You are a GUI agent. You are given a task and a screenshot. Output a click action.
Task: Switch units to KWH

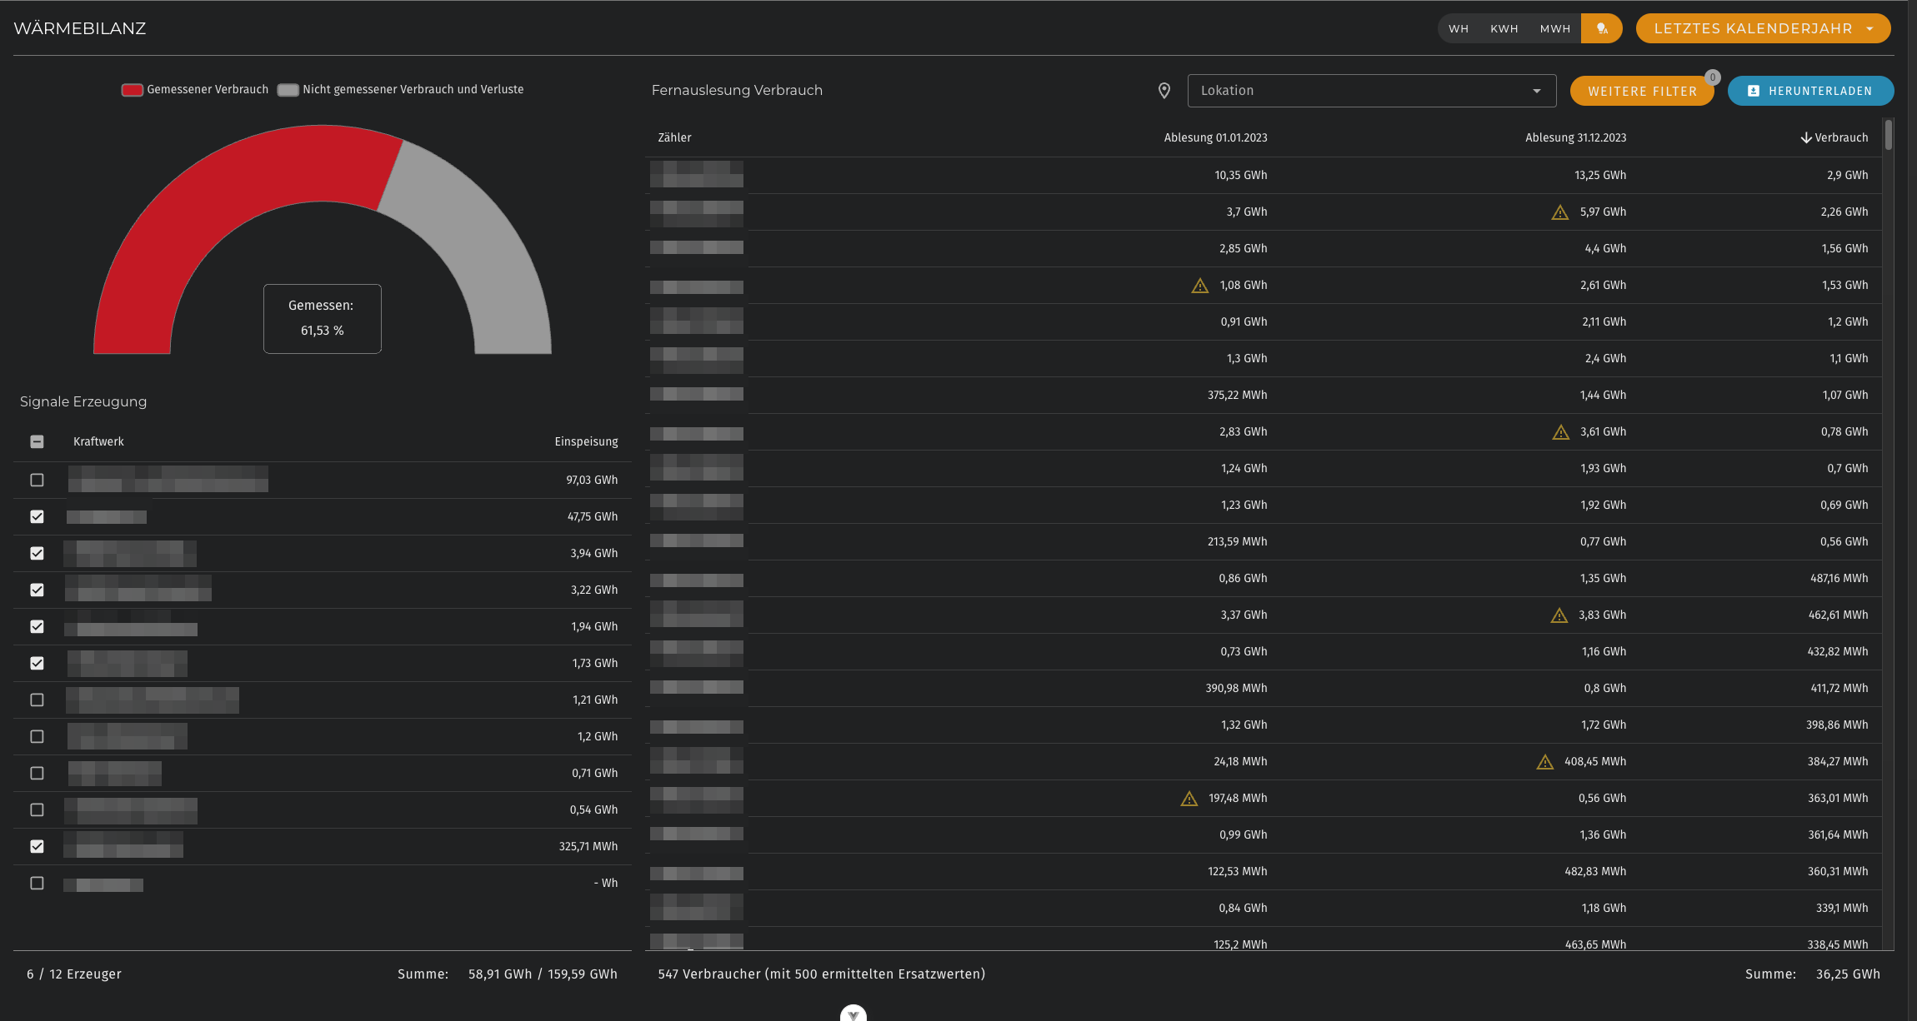pyautogui.click(x=1504, y=28)
